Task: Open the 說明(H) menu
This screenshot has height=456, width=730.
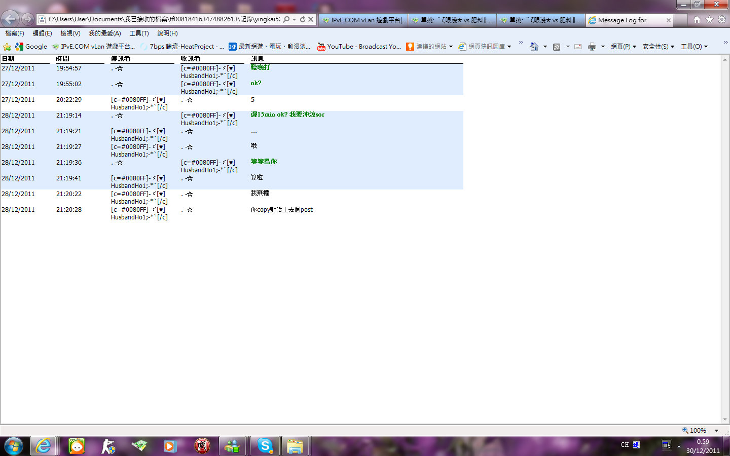Action: coord(167,33)
